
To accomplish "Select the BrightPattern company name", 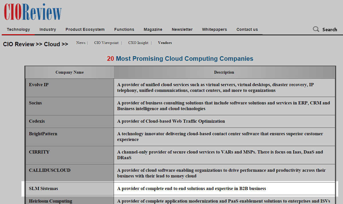I will (x=43, y=134).
